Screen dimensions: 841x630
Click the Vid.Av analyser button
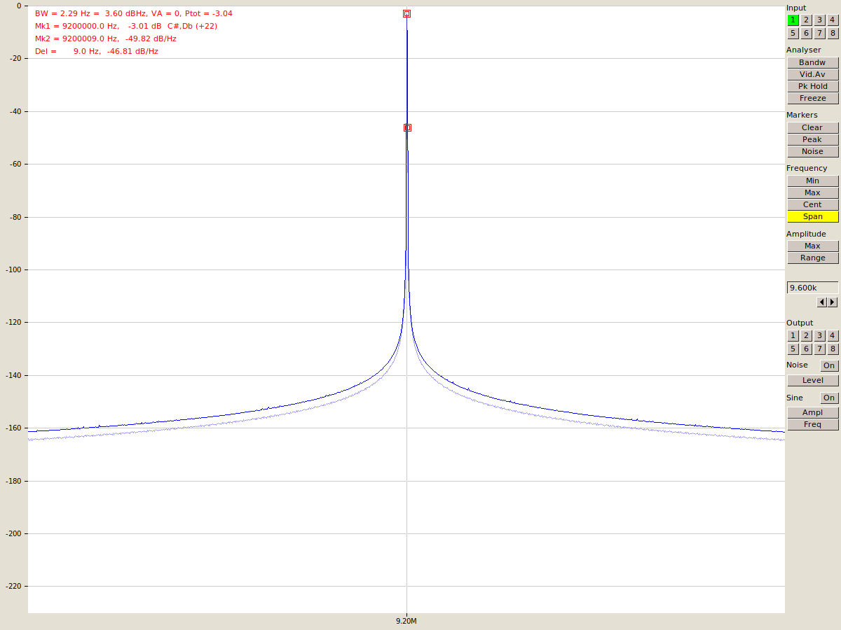pyautogui.click(x=812, y=74)
